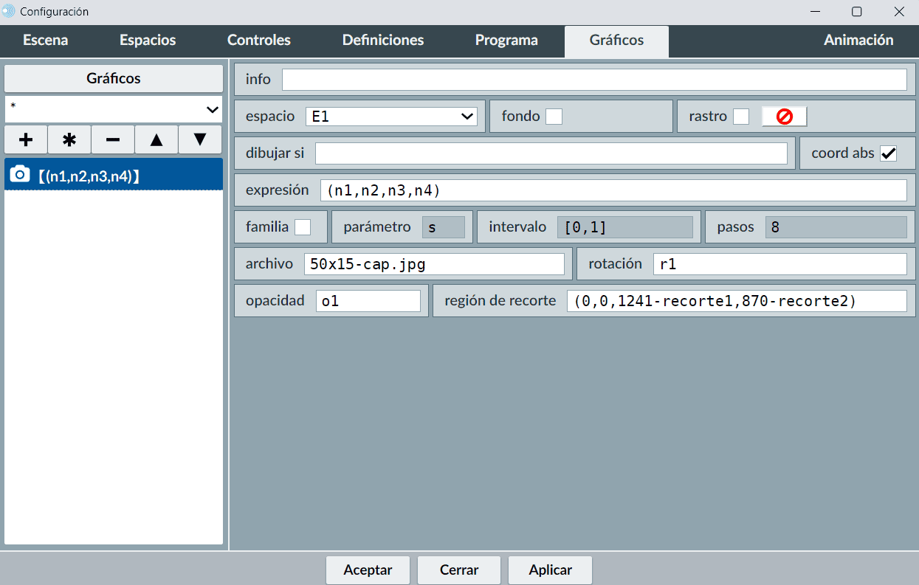Remove selected graphic with minus button

(113, 139)
